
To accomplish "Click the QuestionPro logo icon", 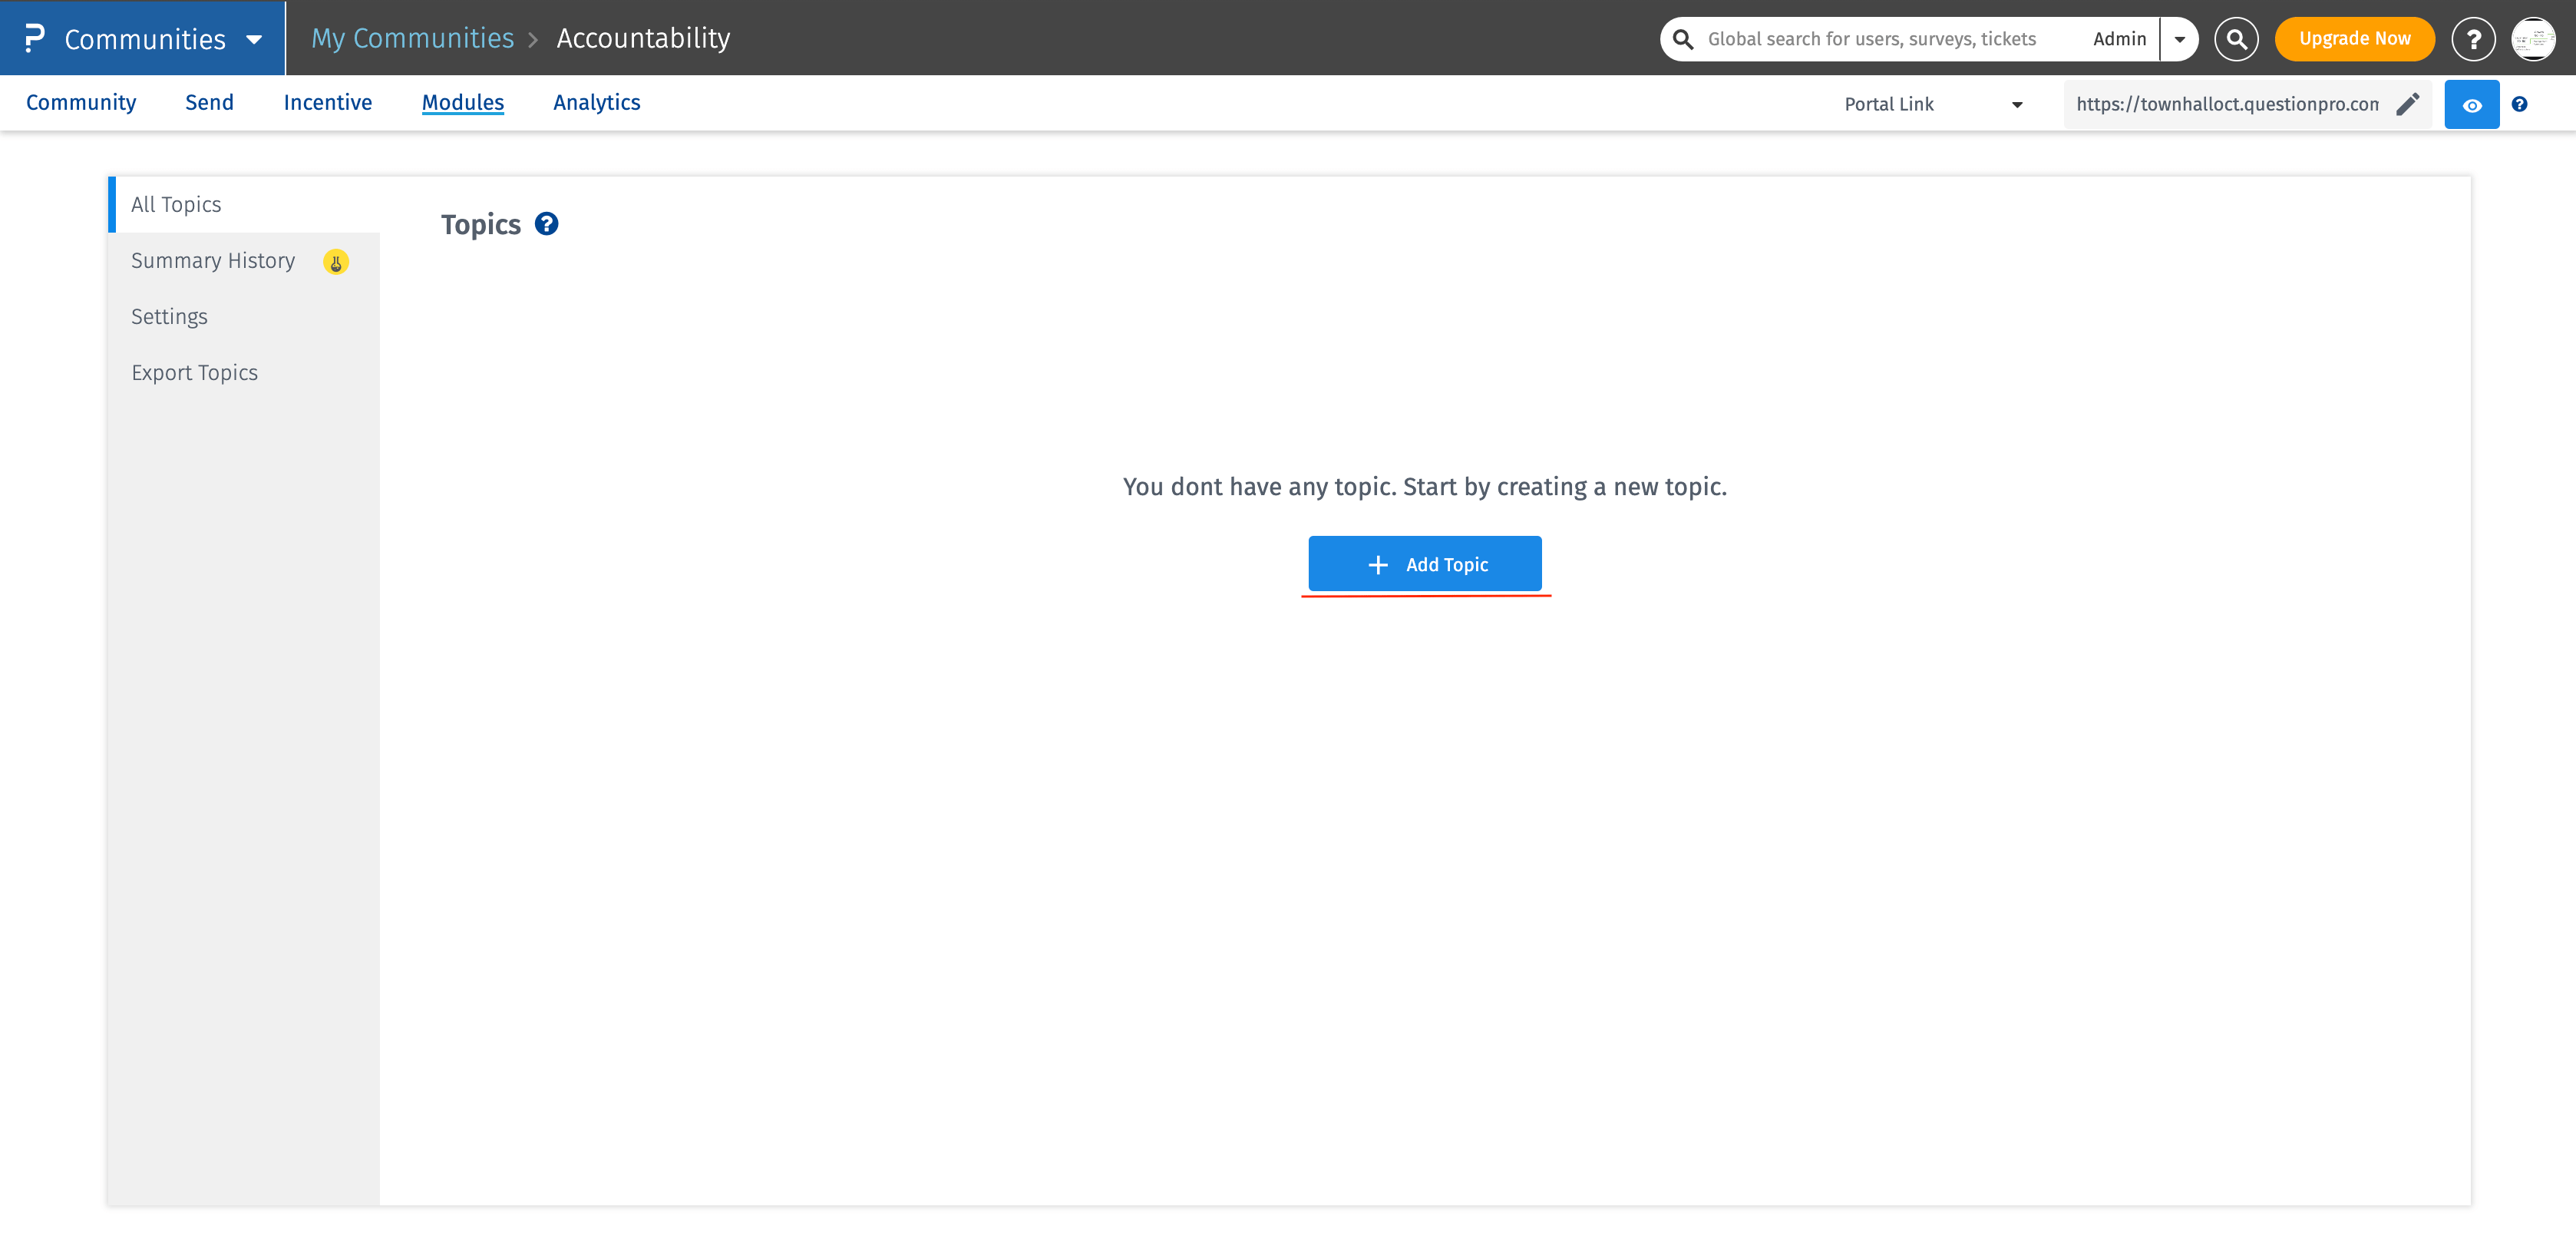I will click(x=33, y=38).
